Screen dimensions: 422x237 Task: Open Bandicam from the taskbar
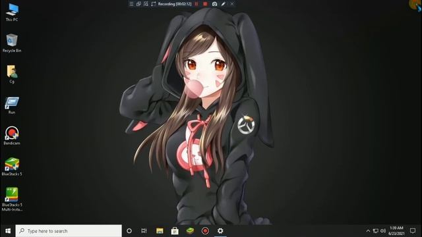pyautogui.click(x=205, y=231)
